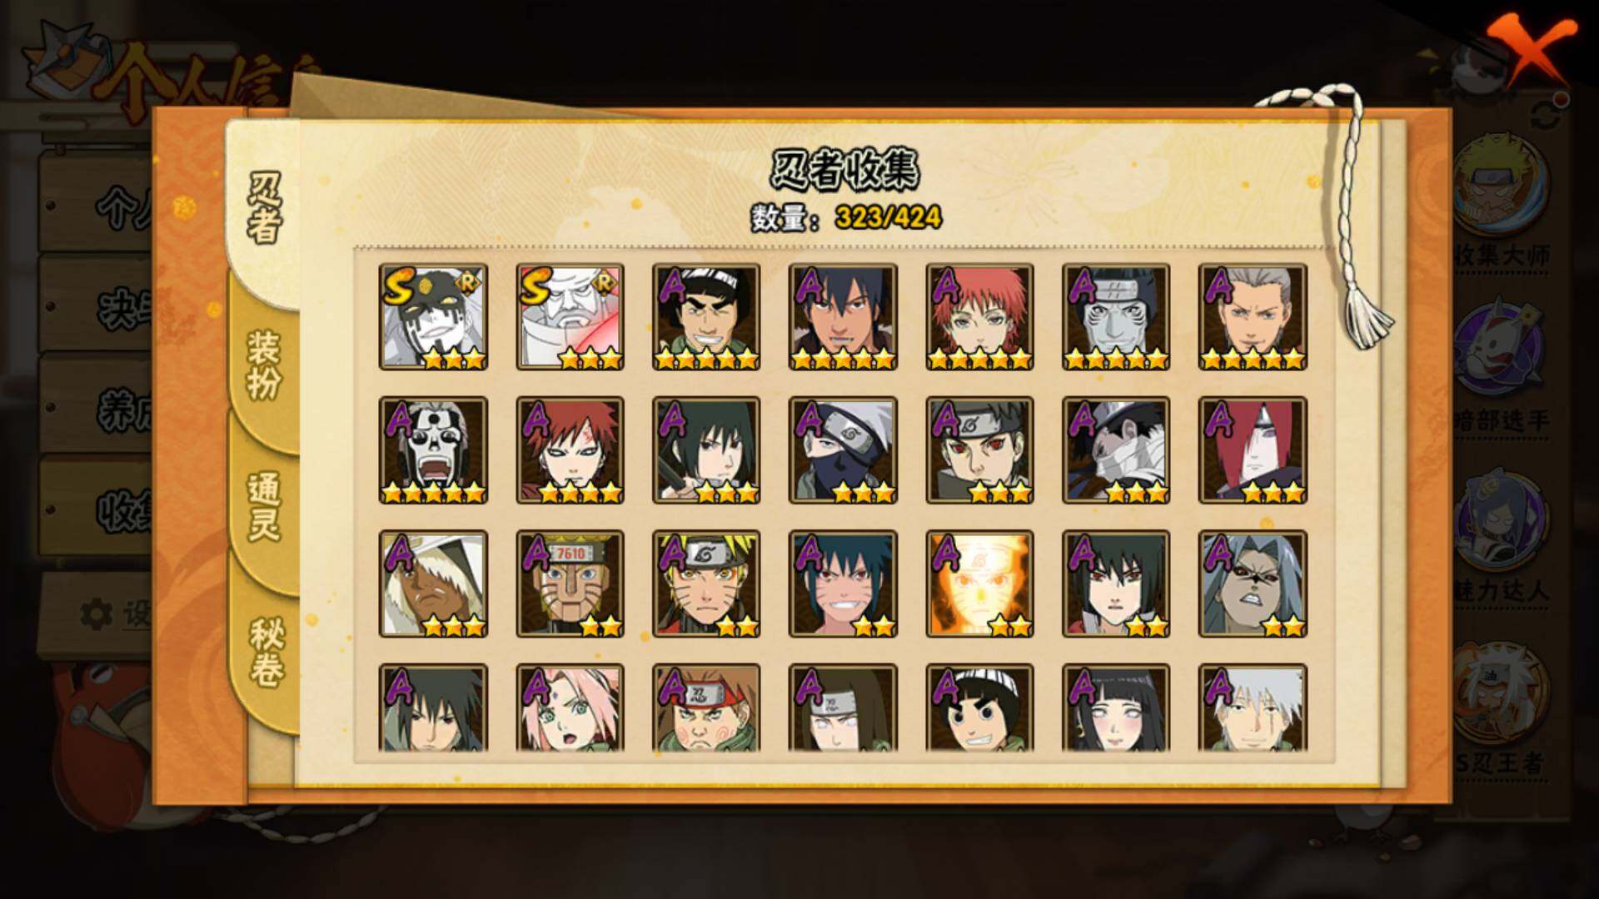The image size is (1599, 899).
Task: Select the first S-rank masked ninja card
Action: [433, 317]
